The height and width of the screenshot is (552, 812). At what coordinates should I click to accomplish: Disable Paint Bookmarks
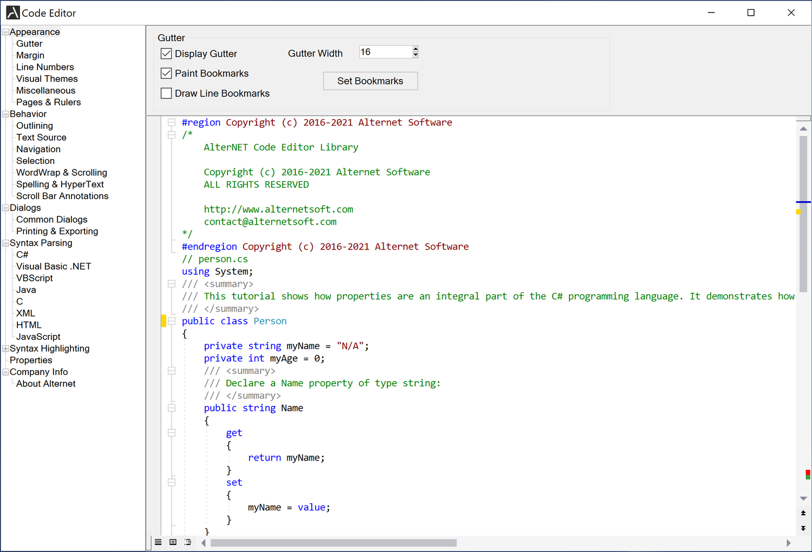(x=166, y=73)
